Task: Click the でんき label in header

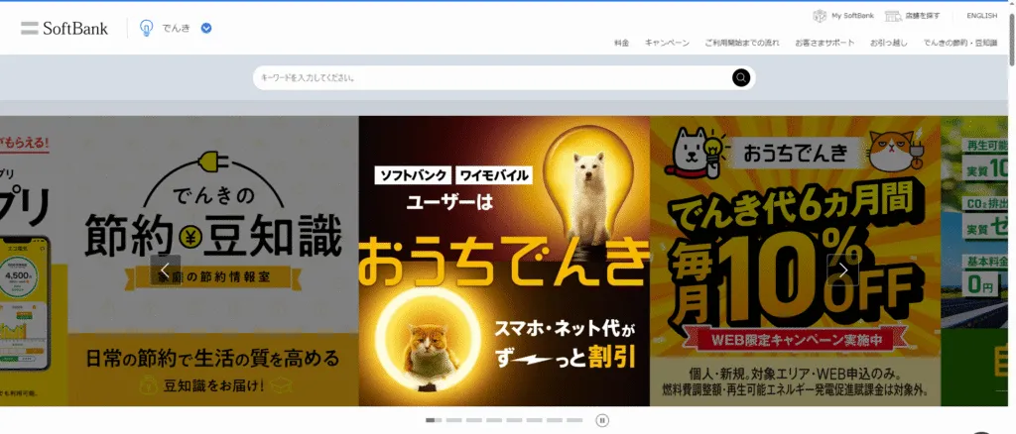Action: coord(176,28)
